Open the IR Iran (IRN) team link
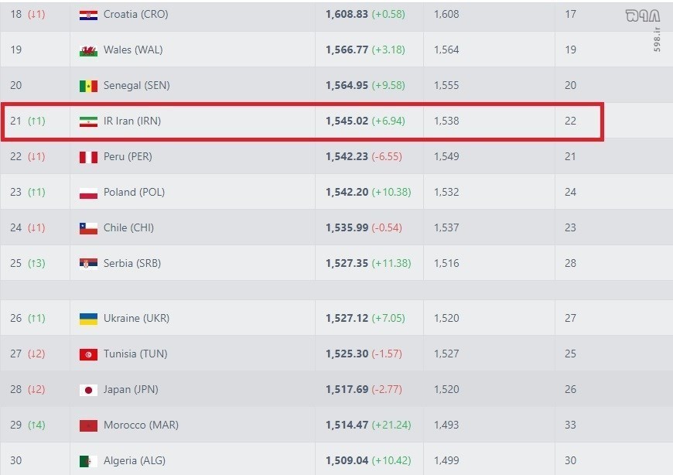This screenshot has height=475, width=673. coord(132,121)
